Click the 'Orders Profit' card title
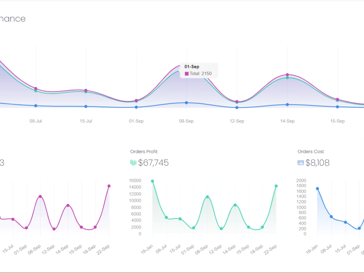Image resolution: width=364 pixels, height=273 pixels. (x=144, y=151)
